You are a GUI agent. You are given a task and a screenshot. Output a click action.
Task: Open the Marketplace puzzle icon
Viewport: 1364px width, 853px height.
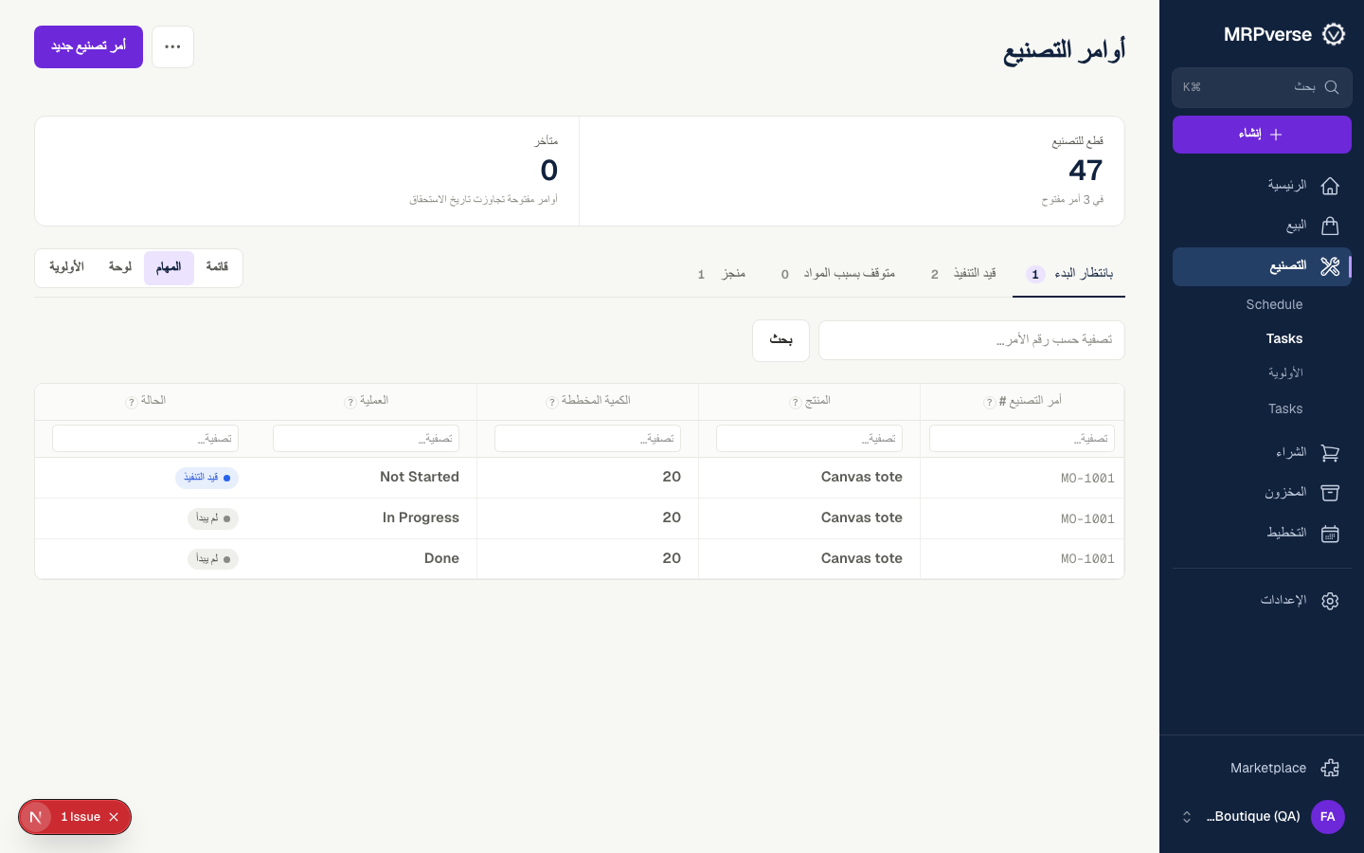[x=1330, y=768]
